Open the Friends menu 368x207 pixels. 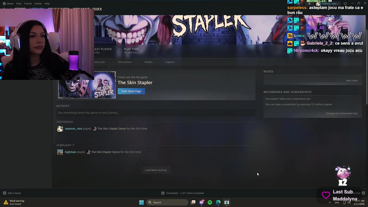28,3
